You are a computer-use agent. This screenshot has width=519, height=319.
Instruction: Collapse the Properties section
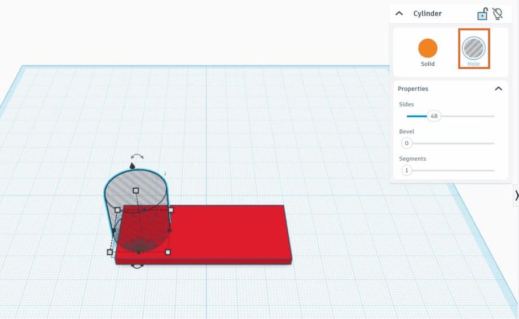click(499, 88)
